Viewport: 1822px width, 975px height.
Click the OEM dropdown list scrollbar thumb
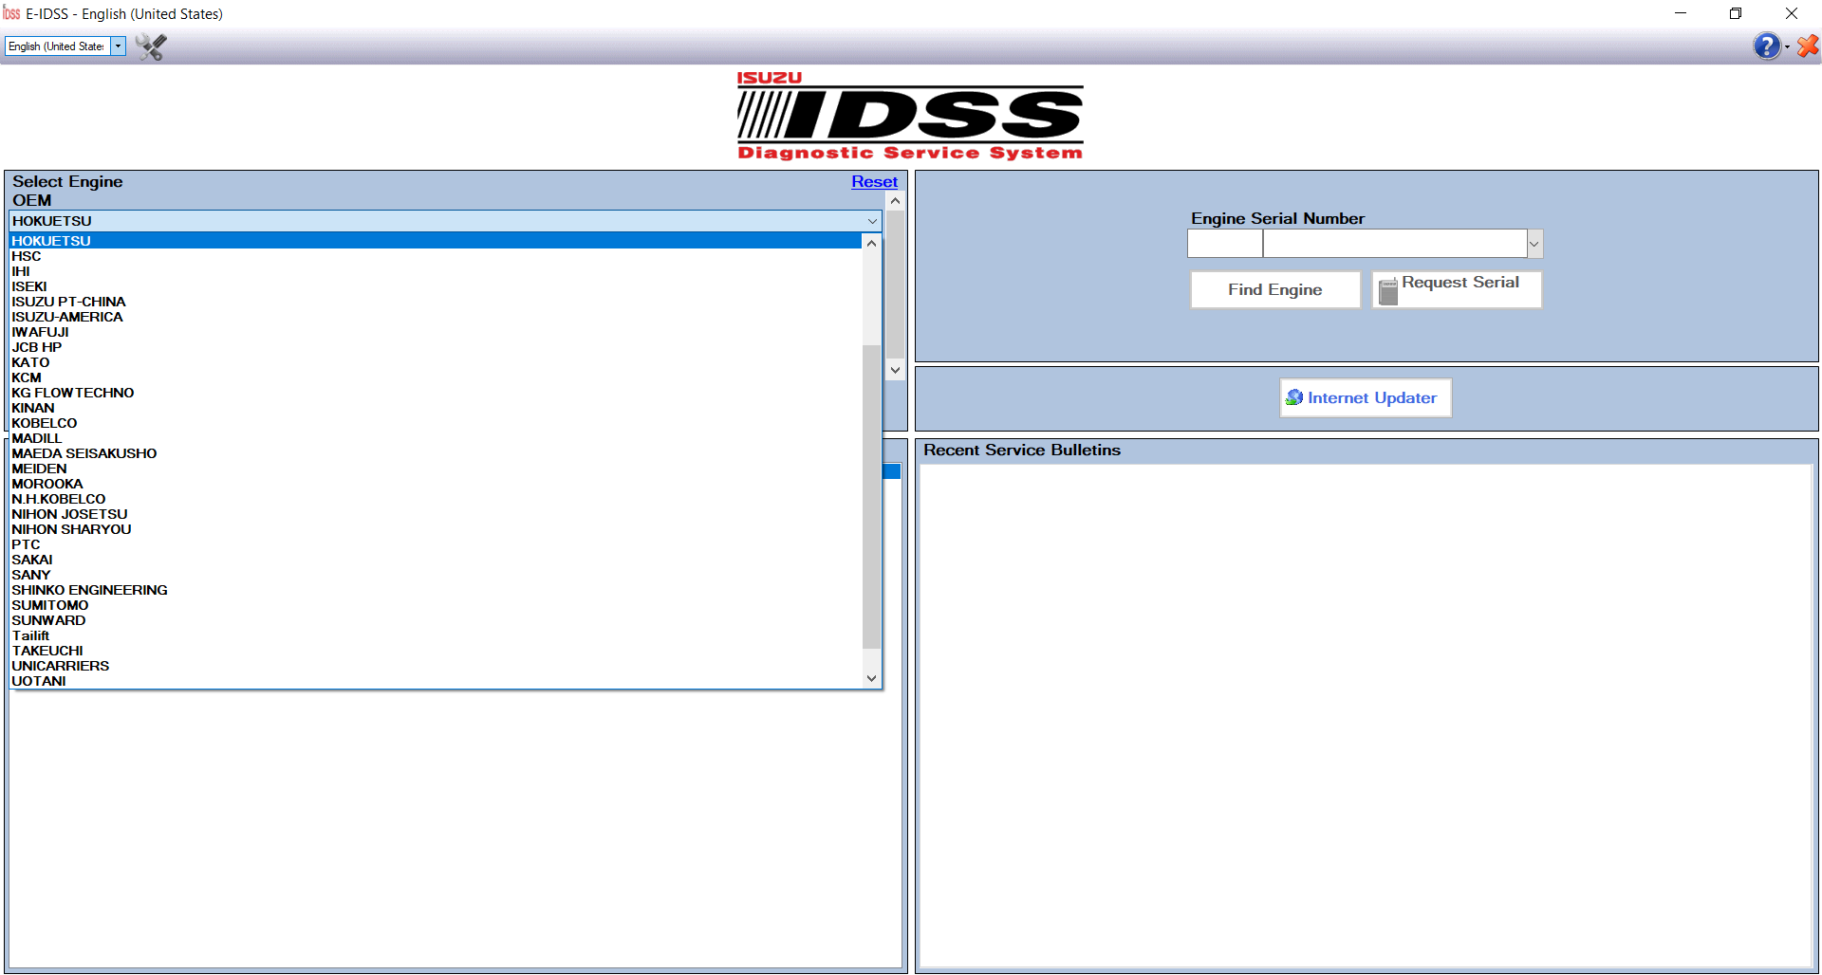pyautogui.click(x=871, y=496)
